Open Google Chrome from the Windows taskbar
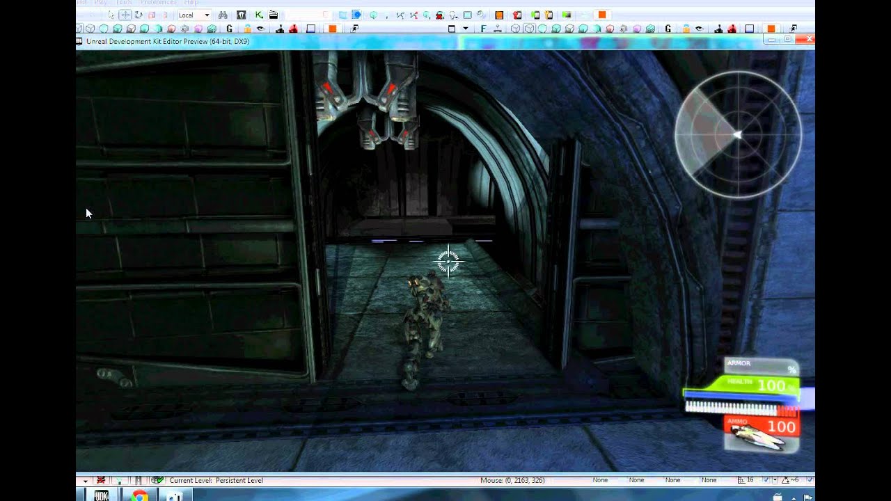Viewport: 891px width, 501px height. (x=139, y=495)
